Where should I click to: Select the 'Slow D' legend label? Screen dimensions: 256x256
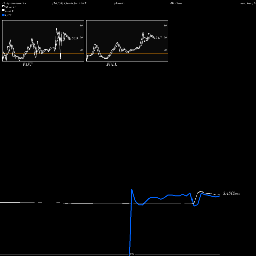click(10, 7)
